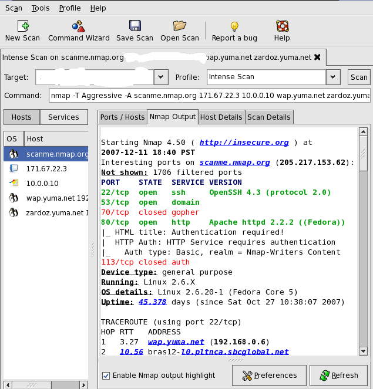This screenshot has height=389, width=373.
Task: Open the Scan menu
Action: 14,8
